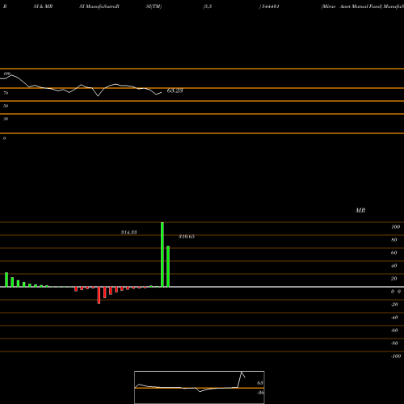The width and height of the screenshot is (404, 404).
Task: Click the 50 level label on RSI axis
Action: pos(6,106)
